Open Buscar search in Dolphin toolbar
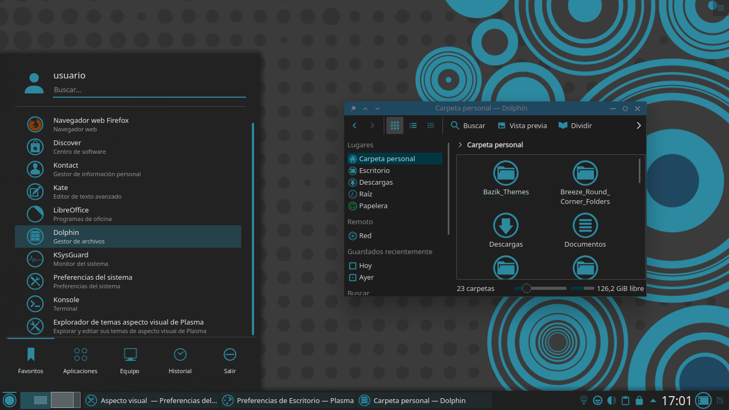Screen dimensions: 729x410 coord(468,125)
